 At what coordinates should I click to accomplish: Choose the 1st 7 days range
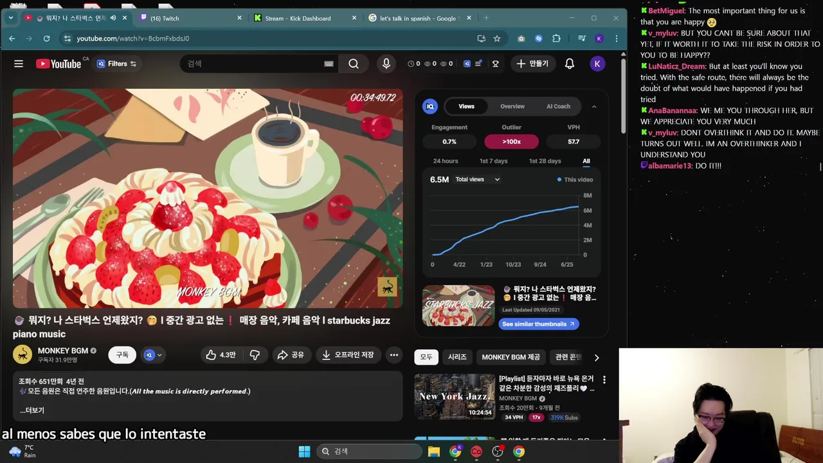493,161
